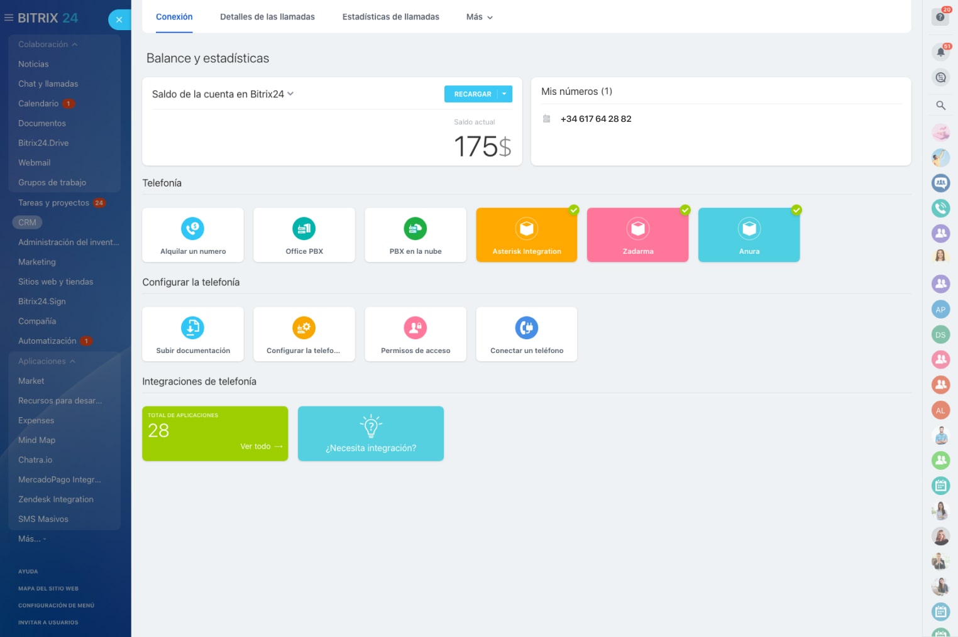
Task: Open Permisos de acceso icon
Action: click(x=415, y=328)
